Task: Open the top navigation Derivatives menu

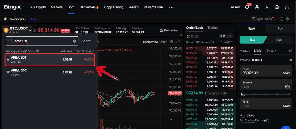Action: 89,7
